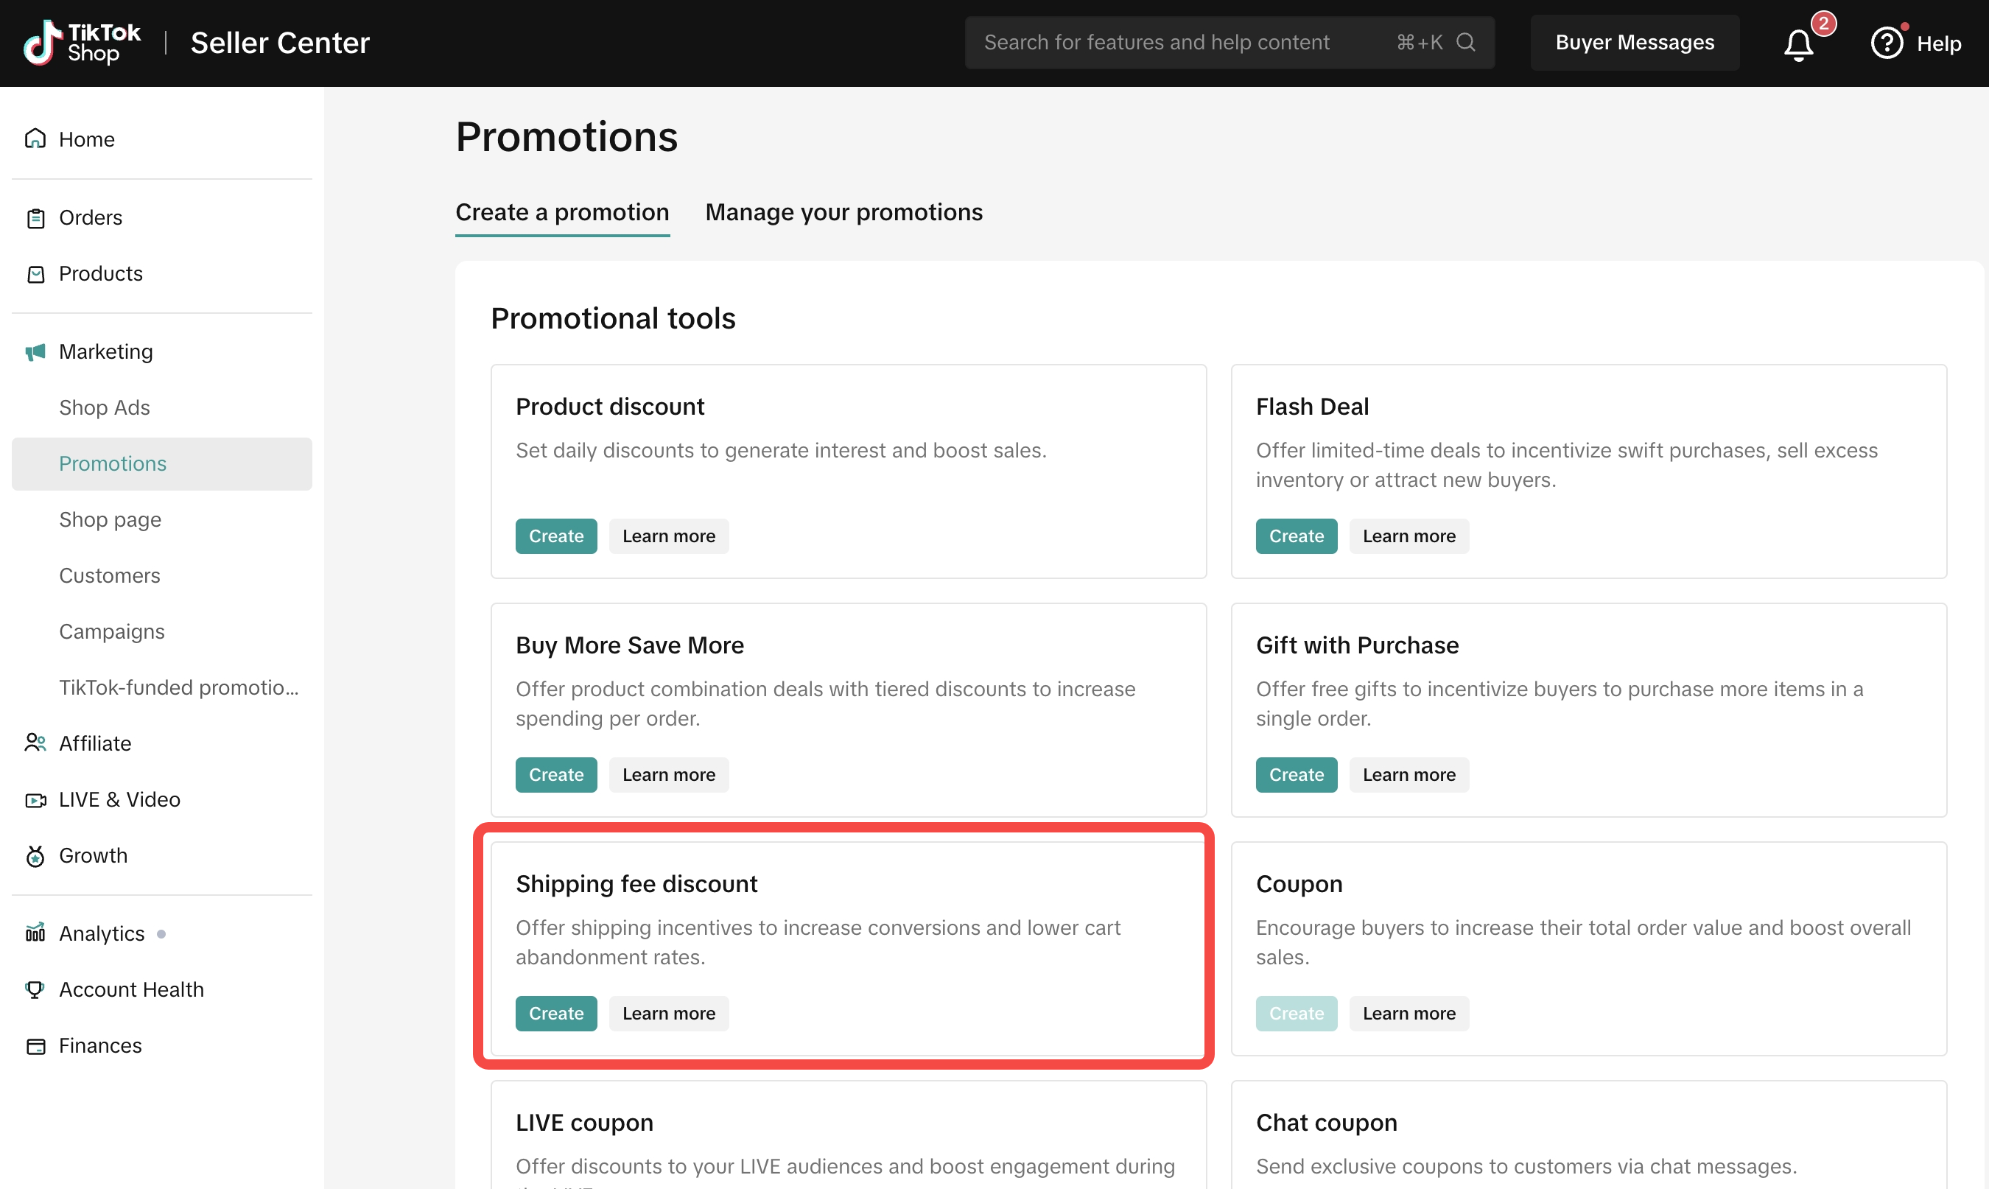Click the Products bag icon
This screenshot has width=1989, height=1189.
pyautogui.click(x=35, y=274)
